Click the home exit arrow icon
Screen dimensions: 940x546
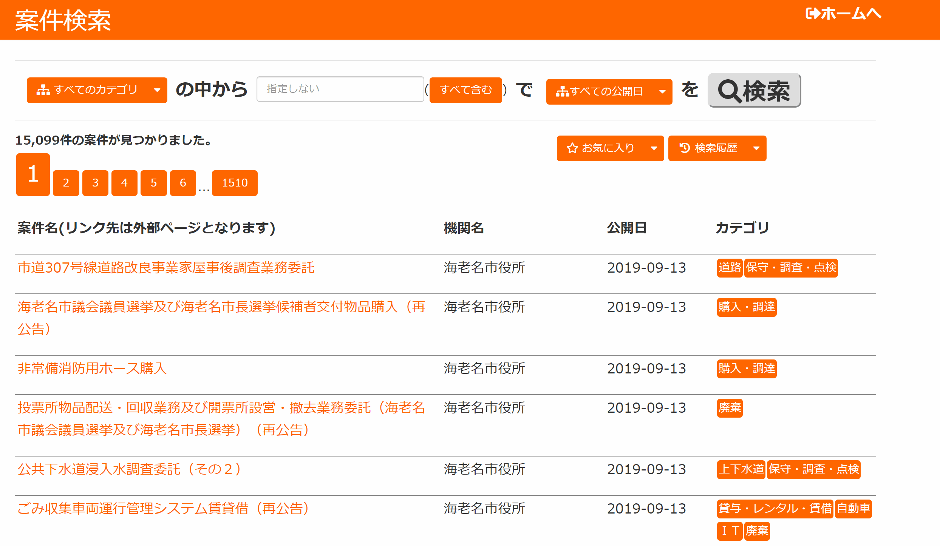(813, 14)
